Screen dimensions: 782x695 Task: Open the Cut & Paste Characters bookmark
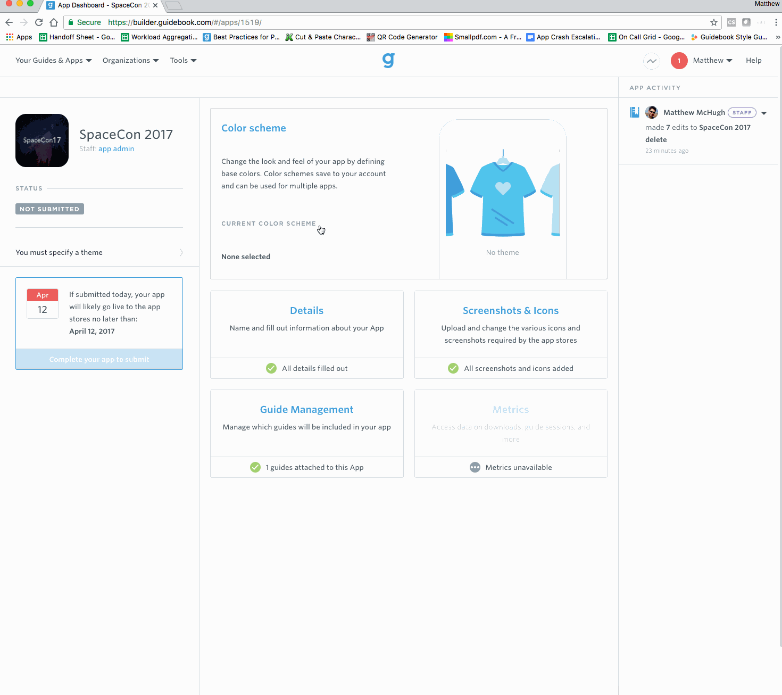coord(323,37)
